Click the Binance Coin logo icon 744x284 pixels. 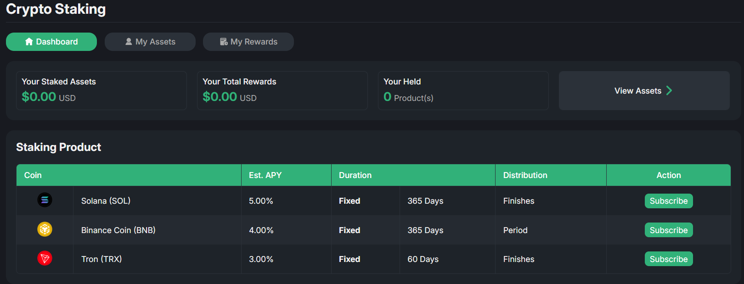[45, 229]
